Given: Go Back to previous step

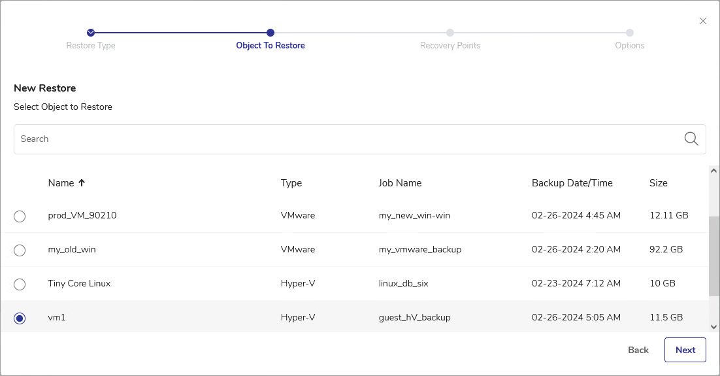Looking at the screenshot, I should pyautogui.click(x=638, y=350).
